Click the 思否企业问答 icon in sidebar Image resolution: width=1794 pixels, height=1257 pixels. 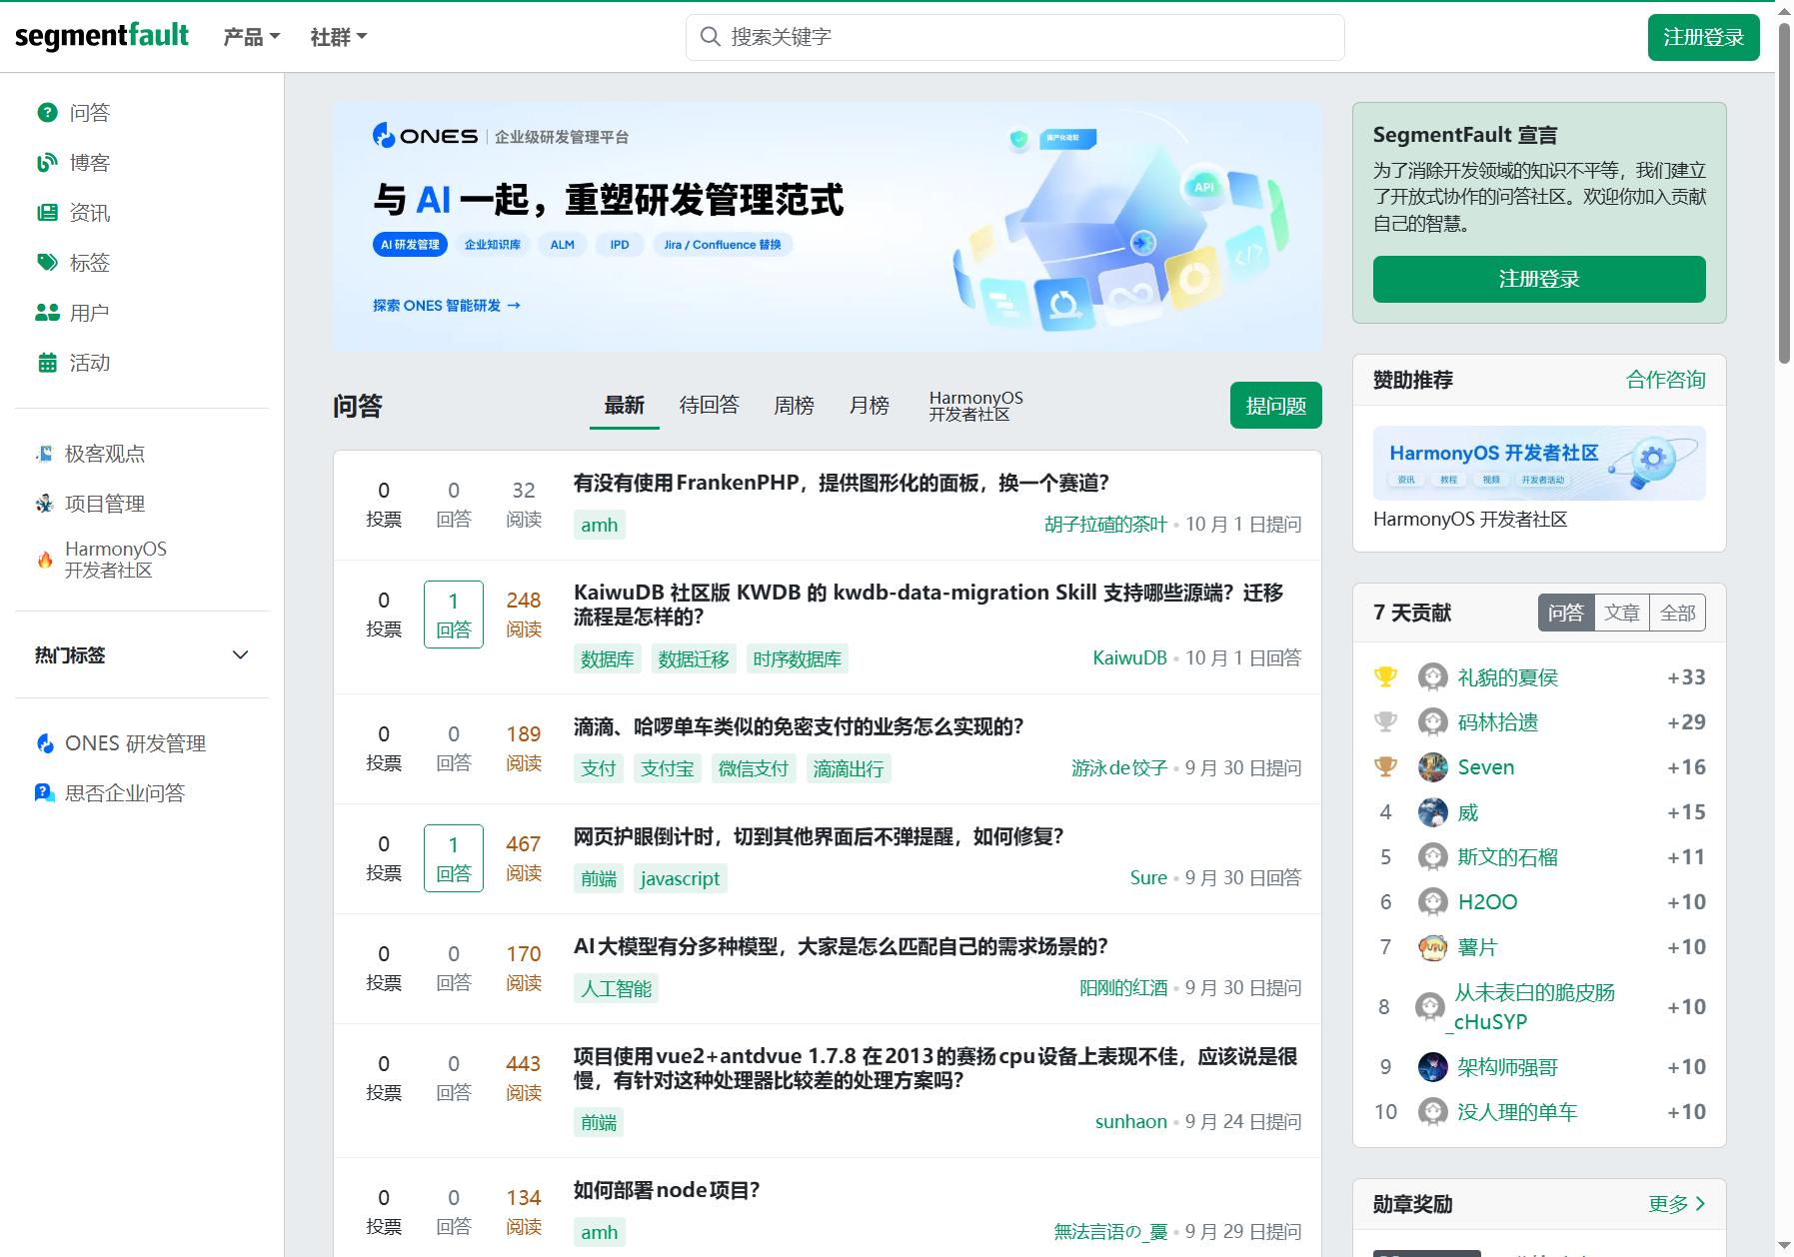click(44, 793)
